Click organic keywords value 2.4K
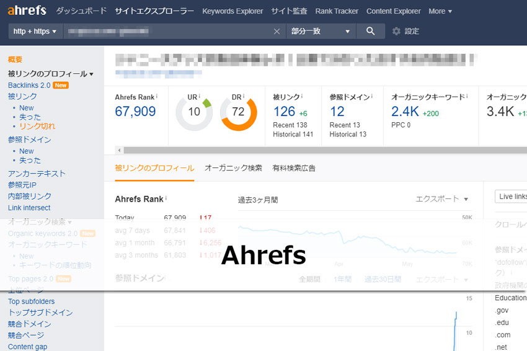 405,111
